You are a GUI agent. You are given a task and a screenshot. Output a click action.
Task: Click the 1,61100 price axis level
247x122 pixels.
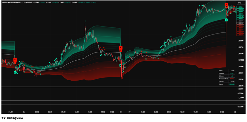pos(240,86)
